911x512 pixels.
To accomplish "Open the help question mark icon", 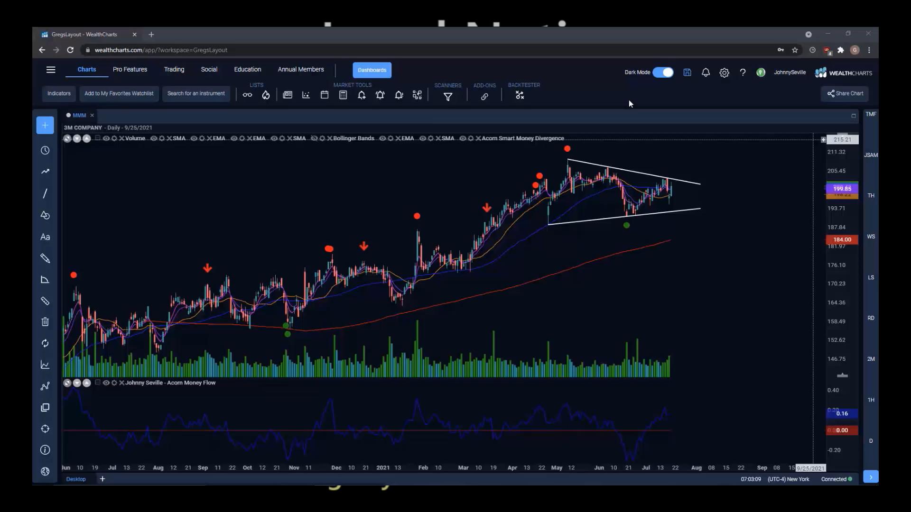I will (x=743, y=73).
